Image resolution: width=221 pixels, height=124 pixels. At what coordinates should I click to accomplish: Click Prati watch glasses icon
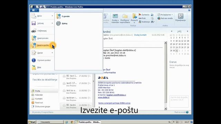tap(142, 18)
